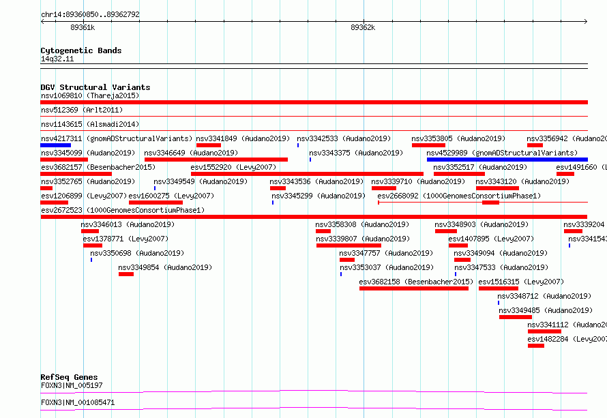Click the esv1552920 (Levy2007) label
Image resolution: width=607 pixels, height=418 pixels.
tap(233, 167)
